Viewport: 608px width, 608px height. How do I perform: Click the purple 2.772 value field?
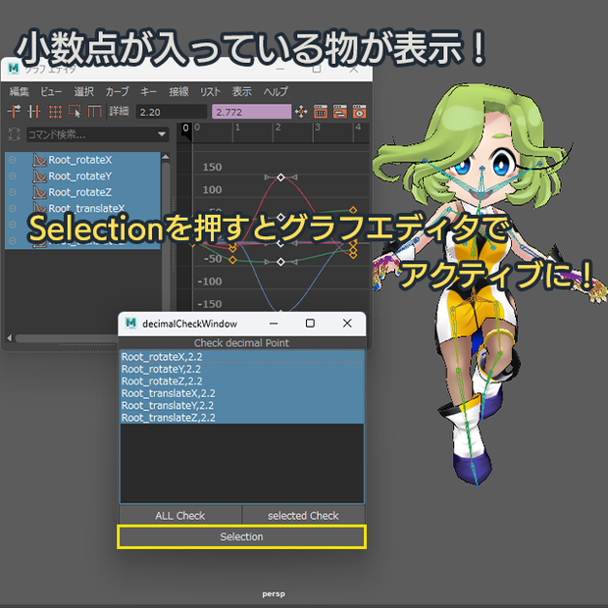coord(252,112)
